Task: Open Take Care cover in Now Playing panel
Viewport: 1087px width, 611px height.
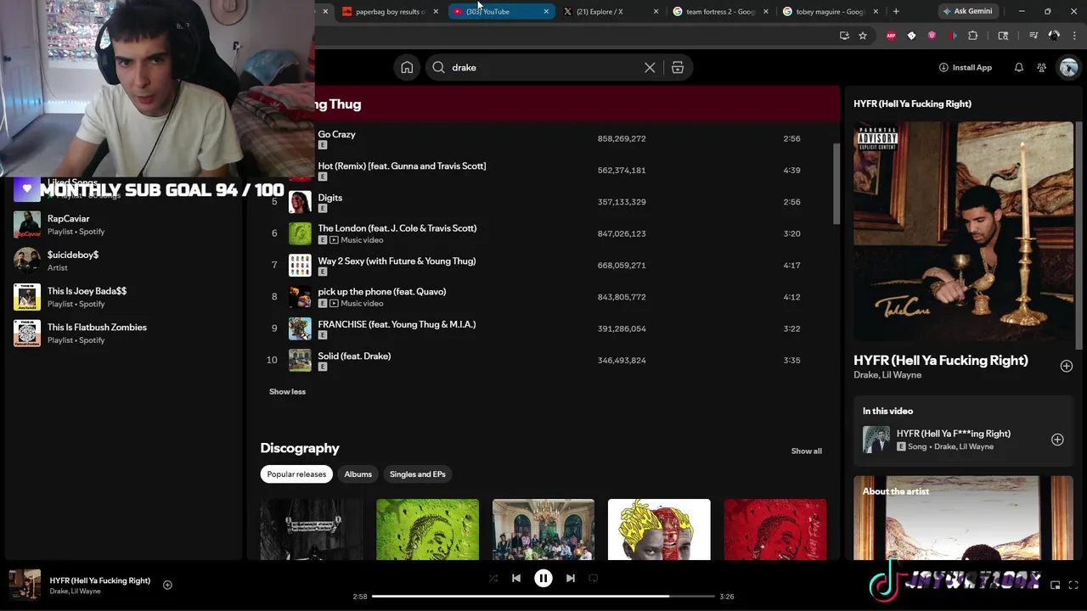Action: pyautogui.click(x=963, y=231)
